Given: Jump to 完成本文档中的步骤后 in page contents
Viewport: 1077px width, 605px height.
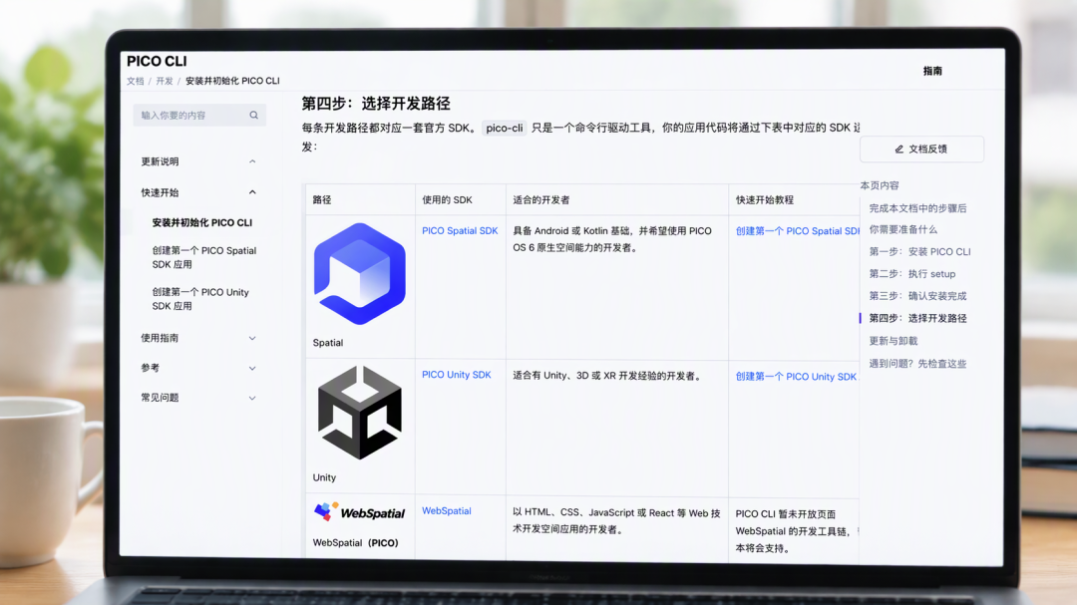Looking at the screenshot, I should tap(917, 208).
